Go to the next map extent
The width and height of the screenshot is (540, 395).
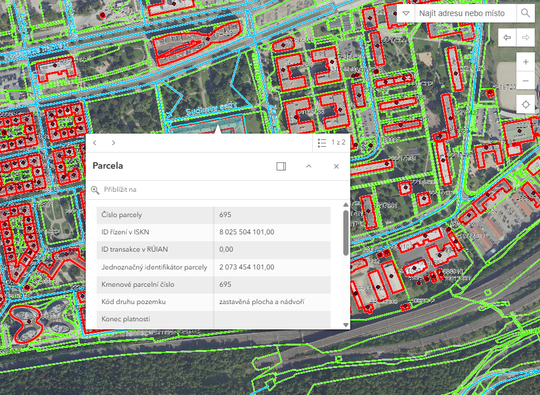525,38
